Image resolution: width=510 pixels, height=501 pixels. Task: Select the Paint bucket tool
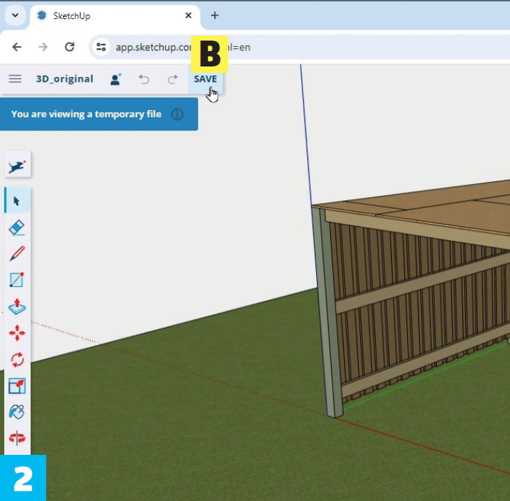17,412
